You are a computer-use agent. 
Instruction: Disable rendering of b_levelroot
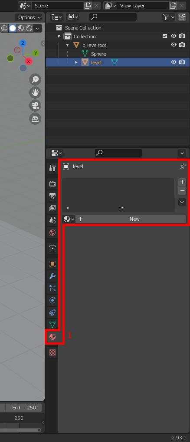(x=182, y=45)
